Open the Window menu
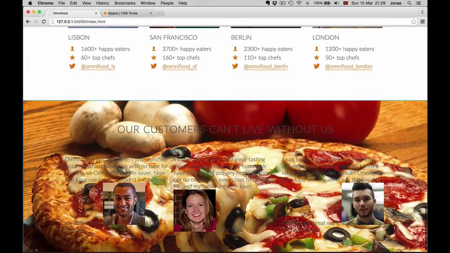Image resolution: width=450 pixels, height=253 pixels. point(148,3)
